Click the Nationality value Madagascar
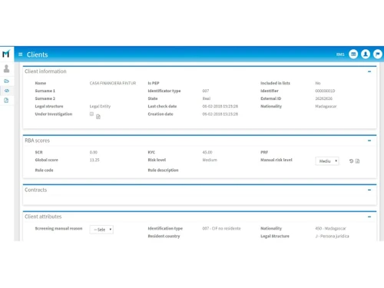The image size is (384, 288). (x=326, y=106)
